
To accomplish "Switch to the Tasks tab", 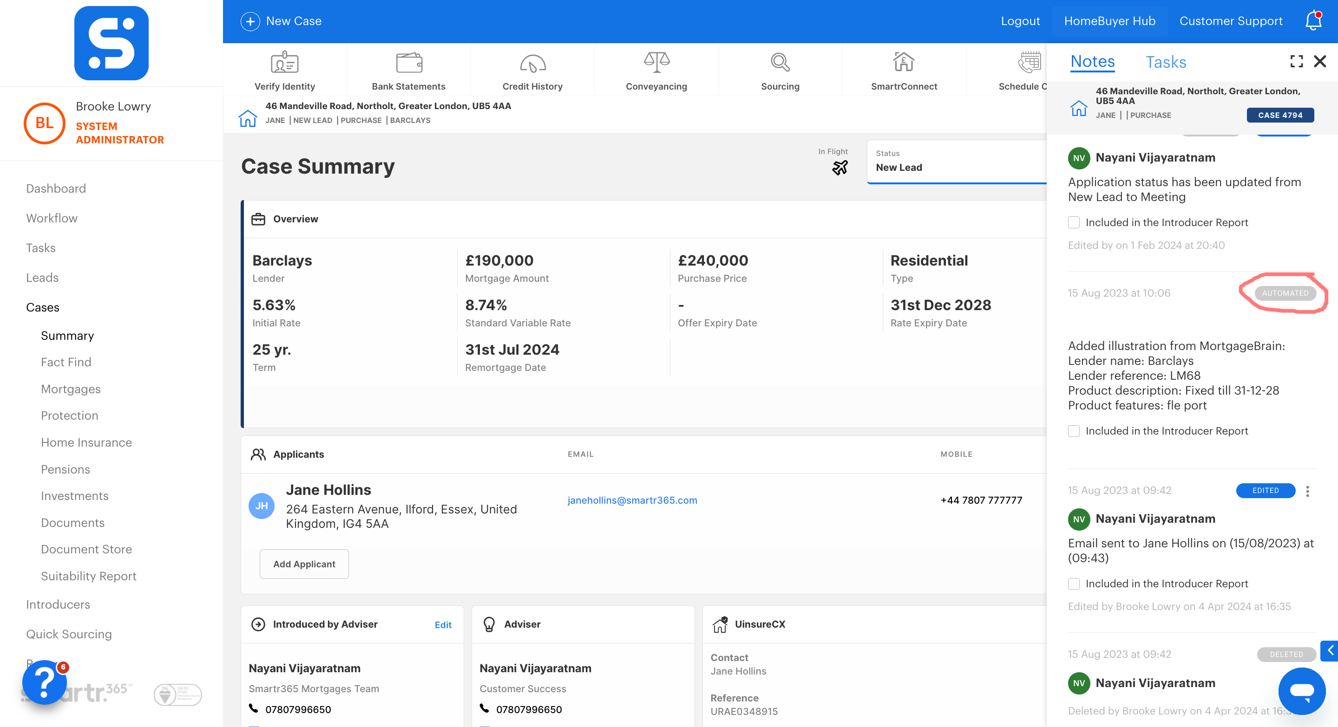I will (x=1166, y=62).
